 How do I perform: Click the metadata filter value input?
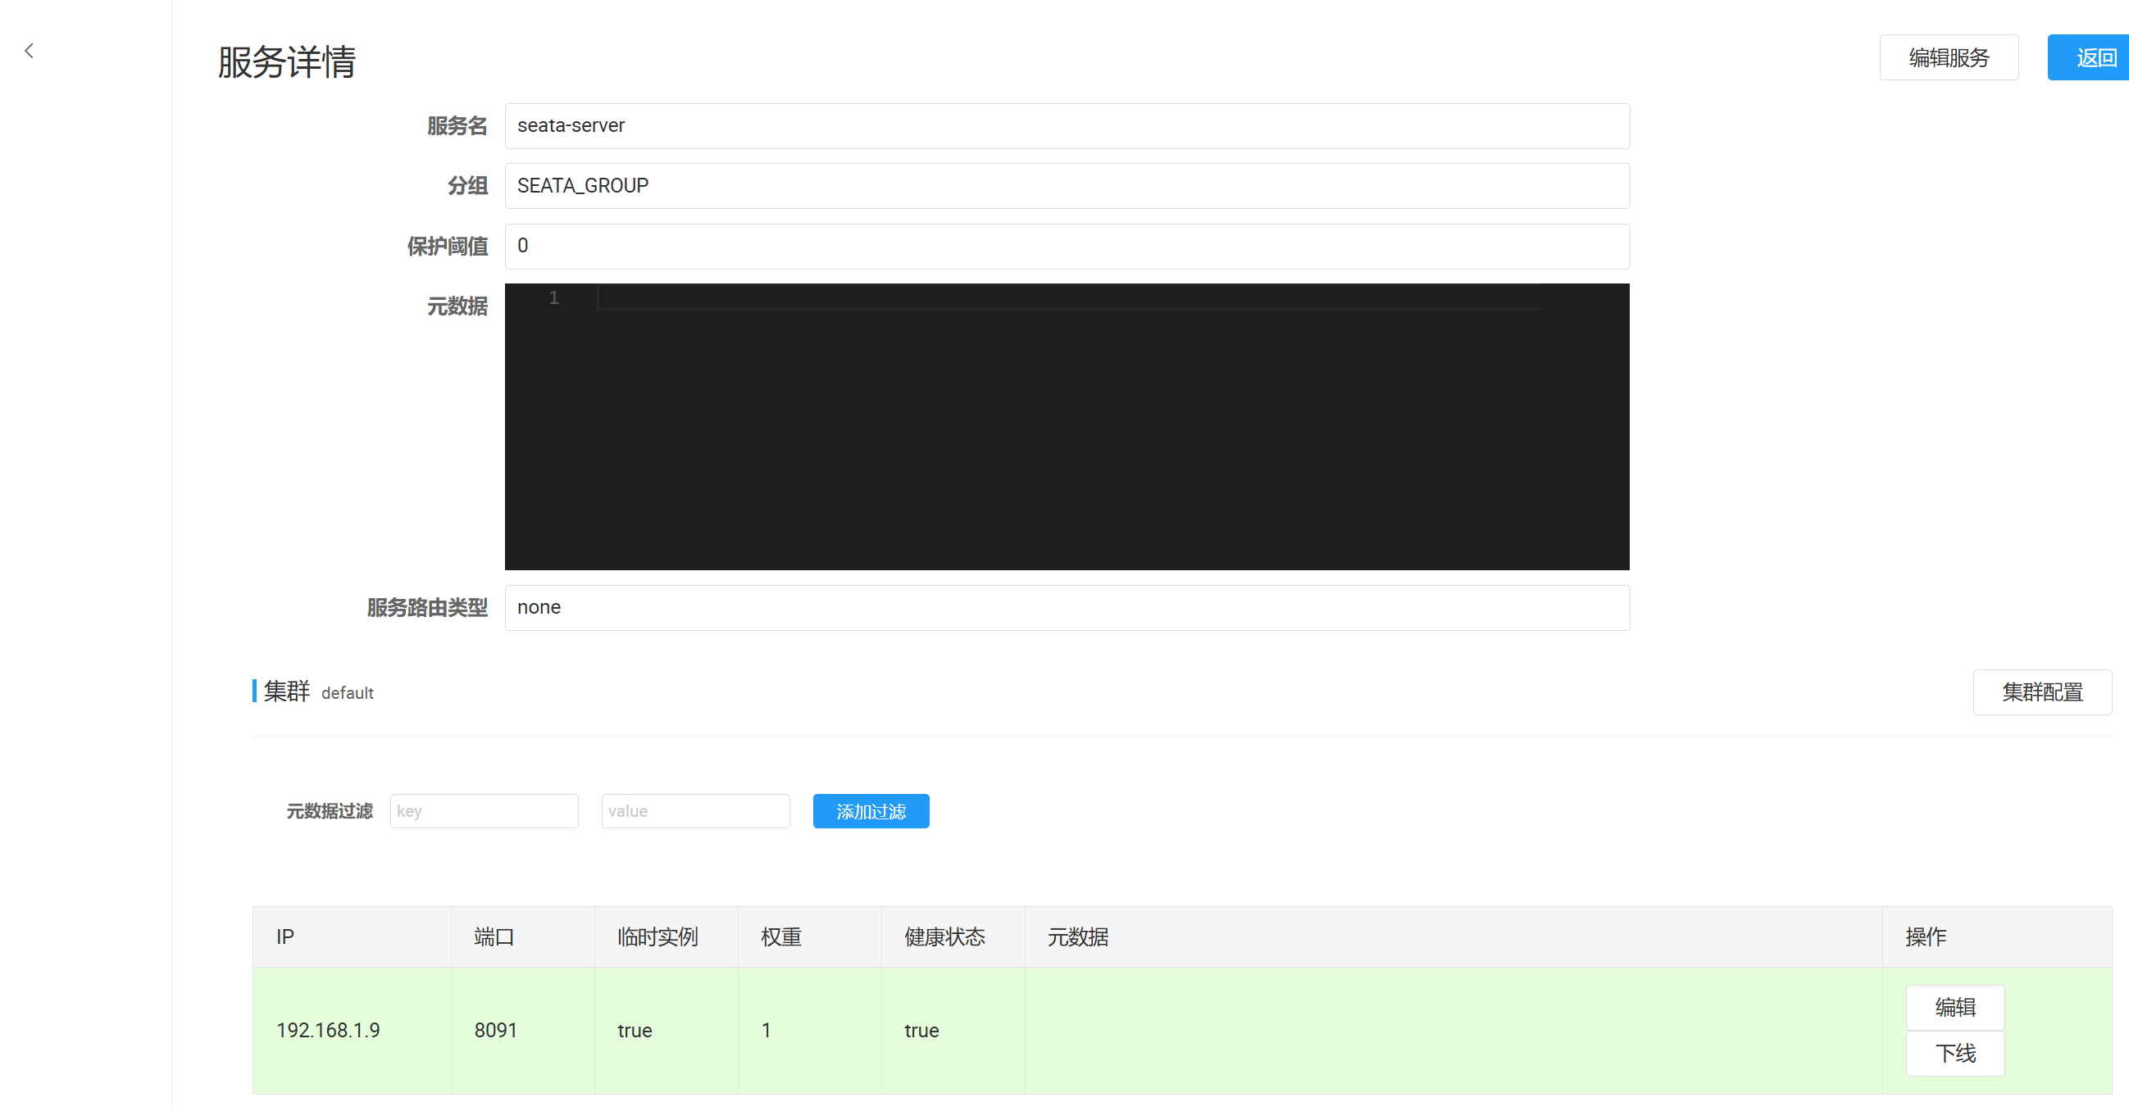tap(695, 811)
